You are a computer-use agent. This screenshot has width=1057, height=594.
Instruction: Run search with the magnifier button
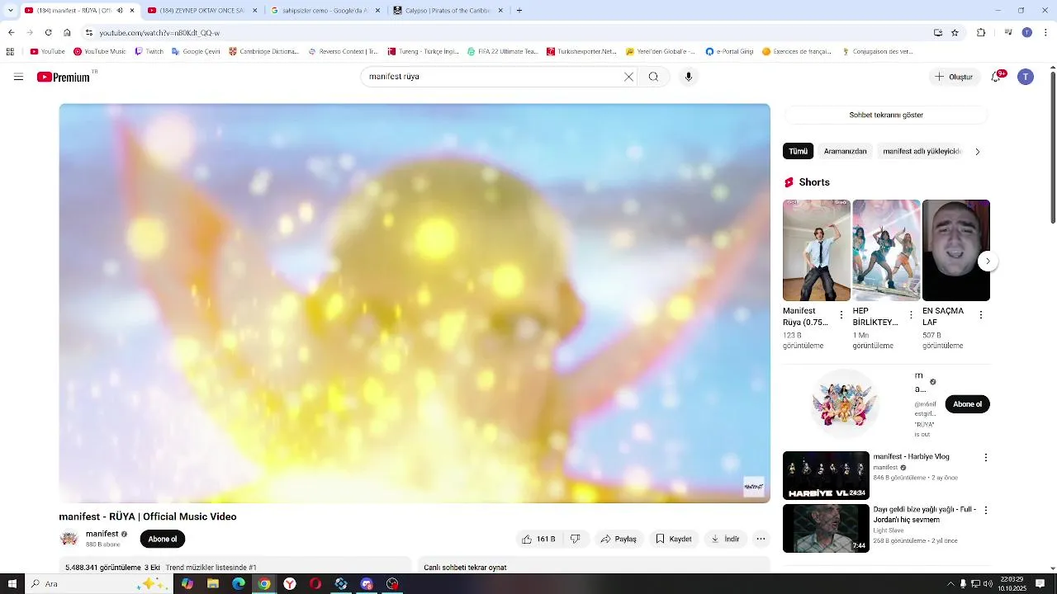pyautogui.click(x=653, y=77)
